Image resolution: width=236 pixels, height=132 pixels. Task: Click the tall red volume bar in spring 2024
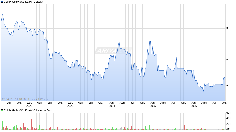coord(120,125)
